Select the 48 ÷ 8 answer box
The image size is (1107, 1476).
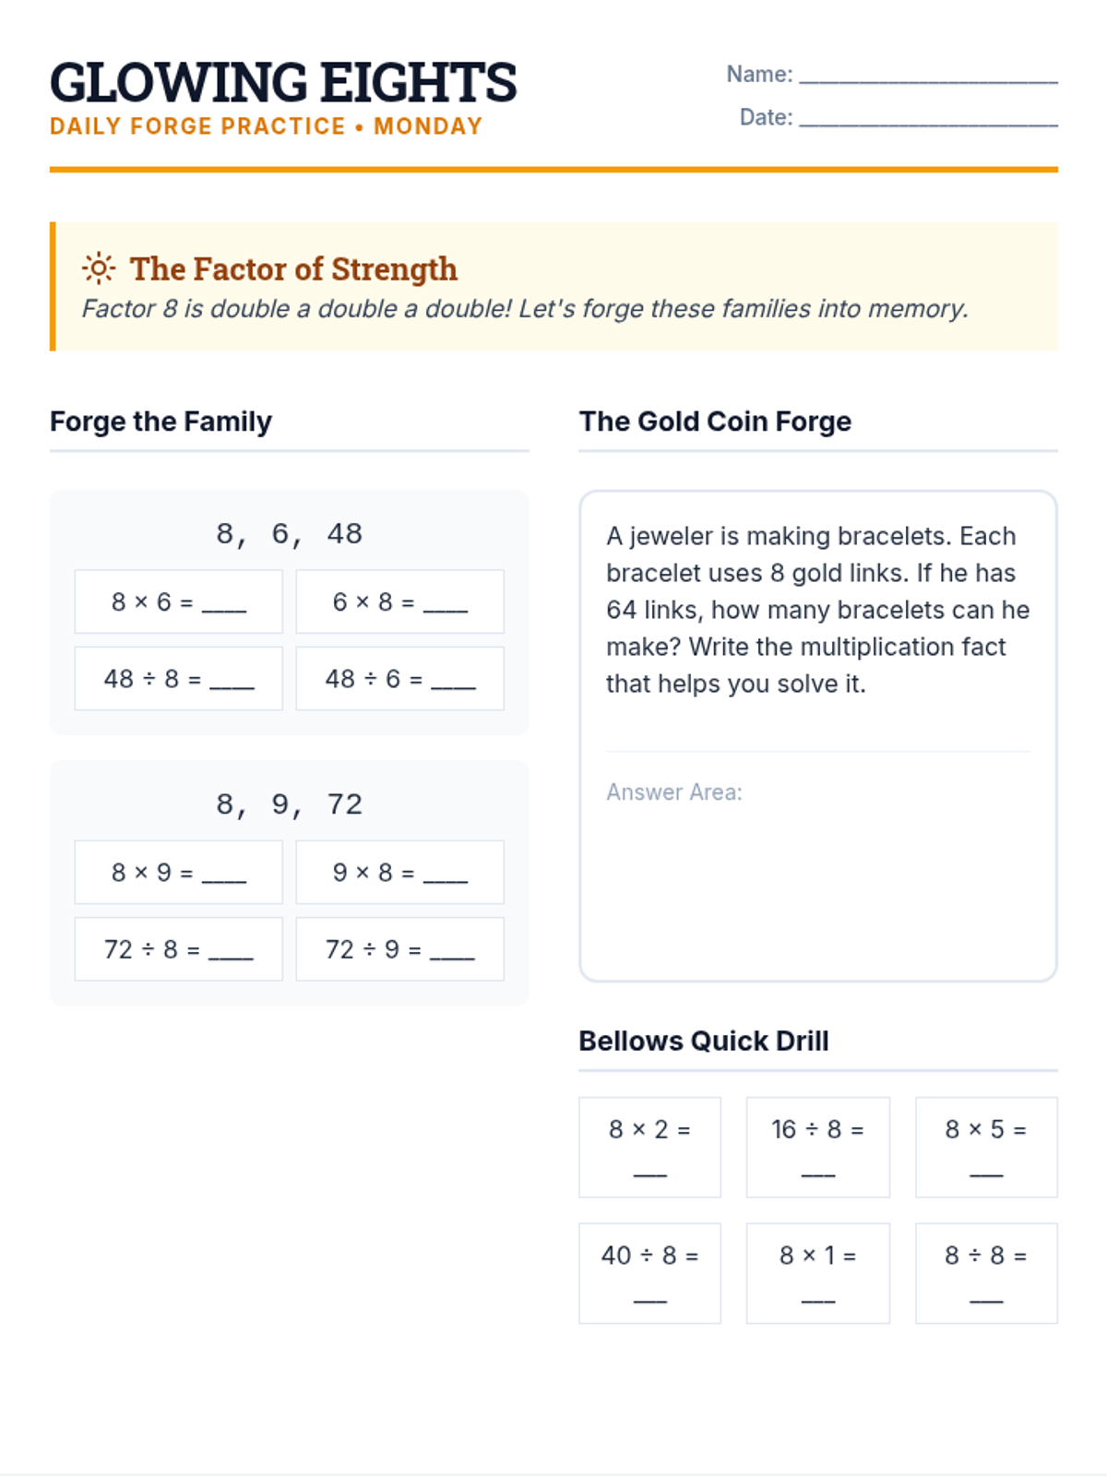click(x=178, y=679)
